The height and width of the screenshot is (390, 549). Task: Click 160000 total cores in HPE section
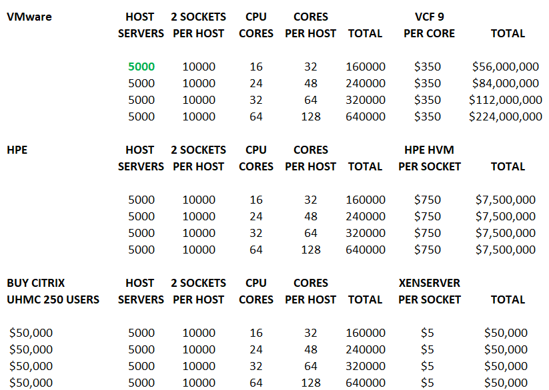tap(366, 200)
